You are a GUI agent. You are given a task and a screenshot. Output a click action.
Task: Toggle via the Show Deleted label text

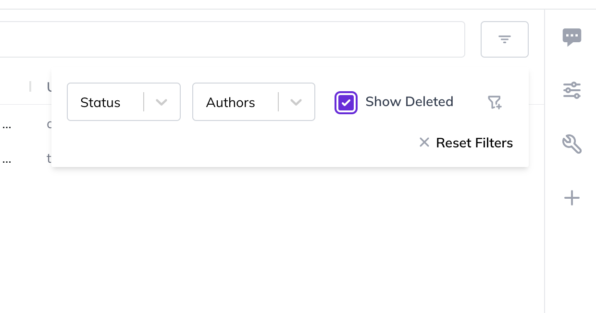click(409, 102)
